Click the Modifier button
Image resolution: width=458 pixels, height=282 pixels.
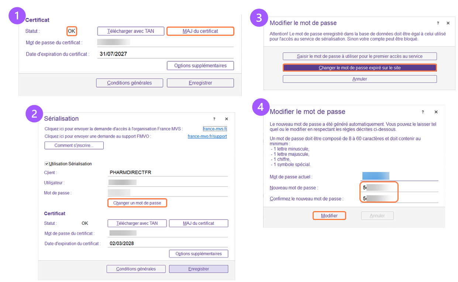click(x=329, y=216)
